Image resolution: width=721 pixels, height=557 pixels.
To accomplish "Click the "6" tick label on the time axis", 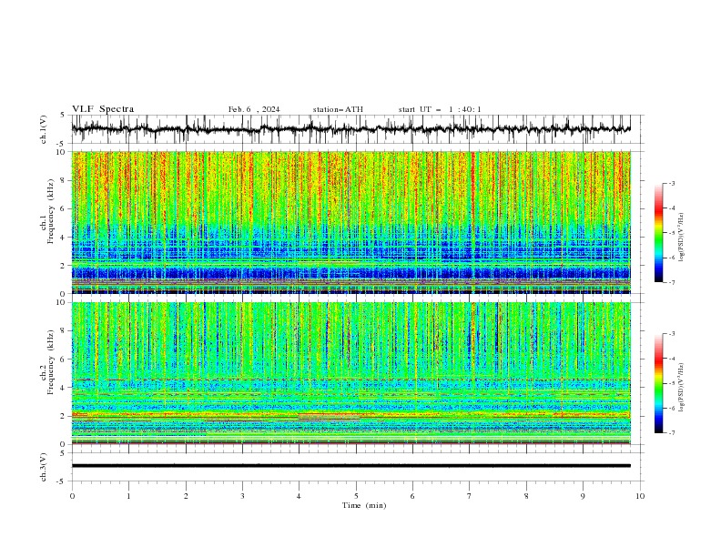I will coord(412,496).
